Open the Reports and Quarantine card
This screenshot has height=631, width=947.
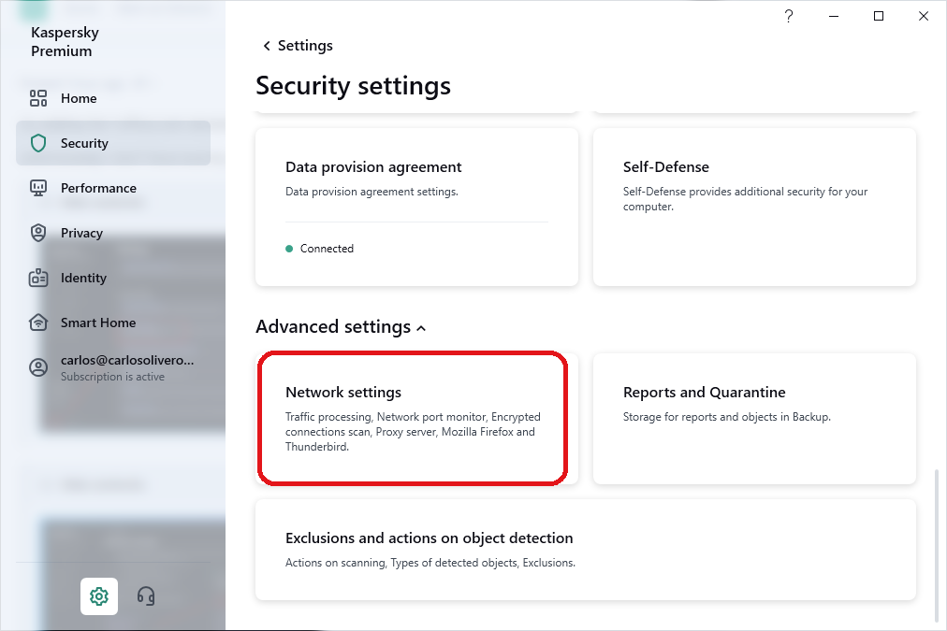click(x=754, y=418)
